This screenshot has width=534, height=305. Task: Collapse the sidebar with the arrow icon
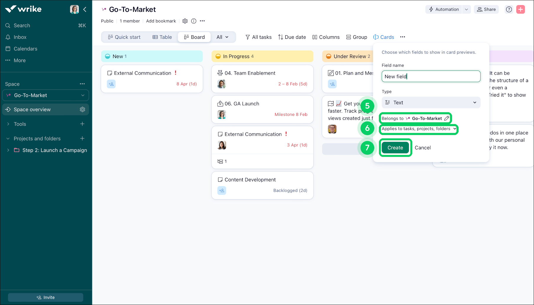coord(85,9)
